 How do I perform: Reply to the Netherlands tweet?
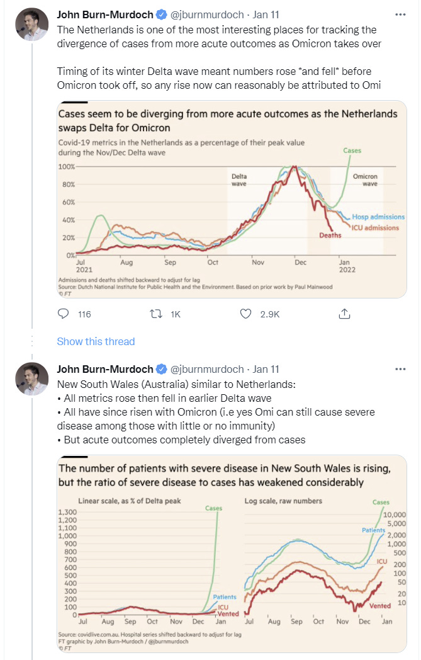[63, 314]
